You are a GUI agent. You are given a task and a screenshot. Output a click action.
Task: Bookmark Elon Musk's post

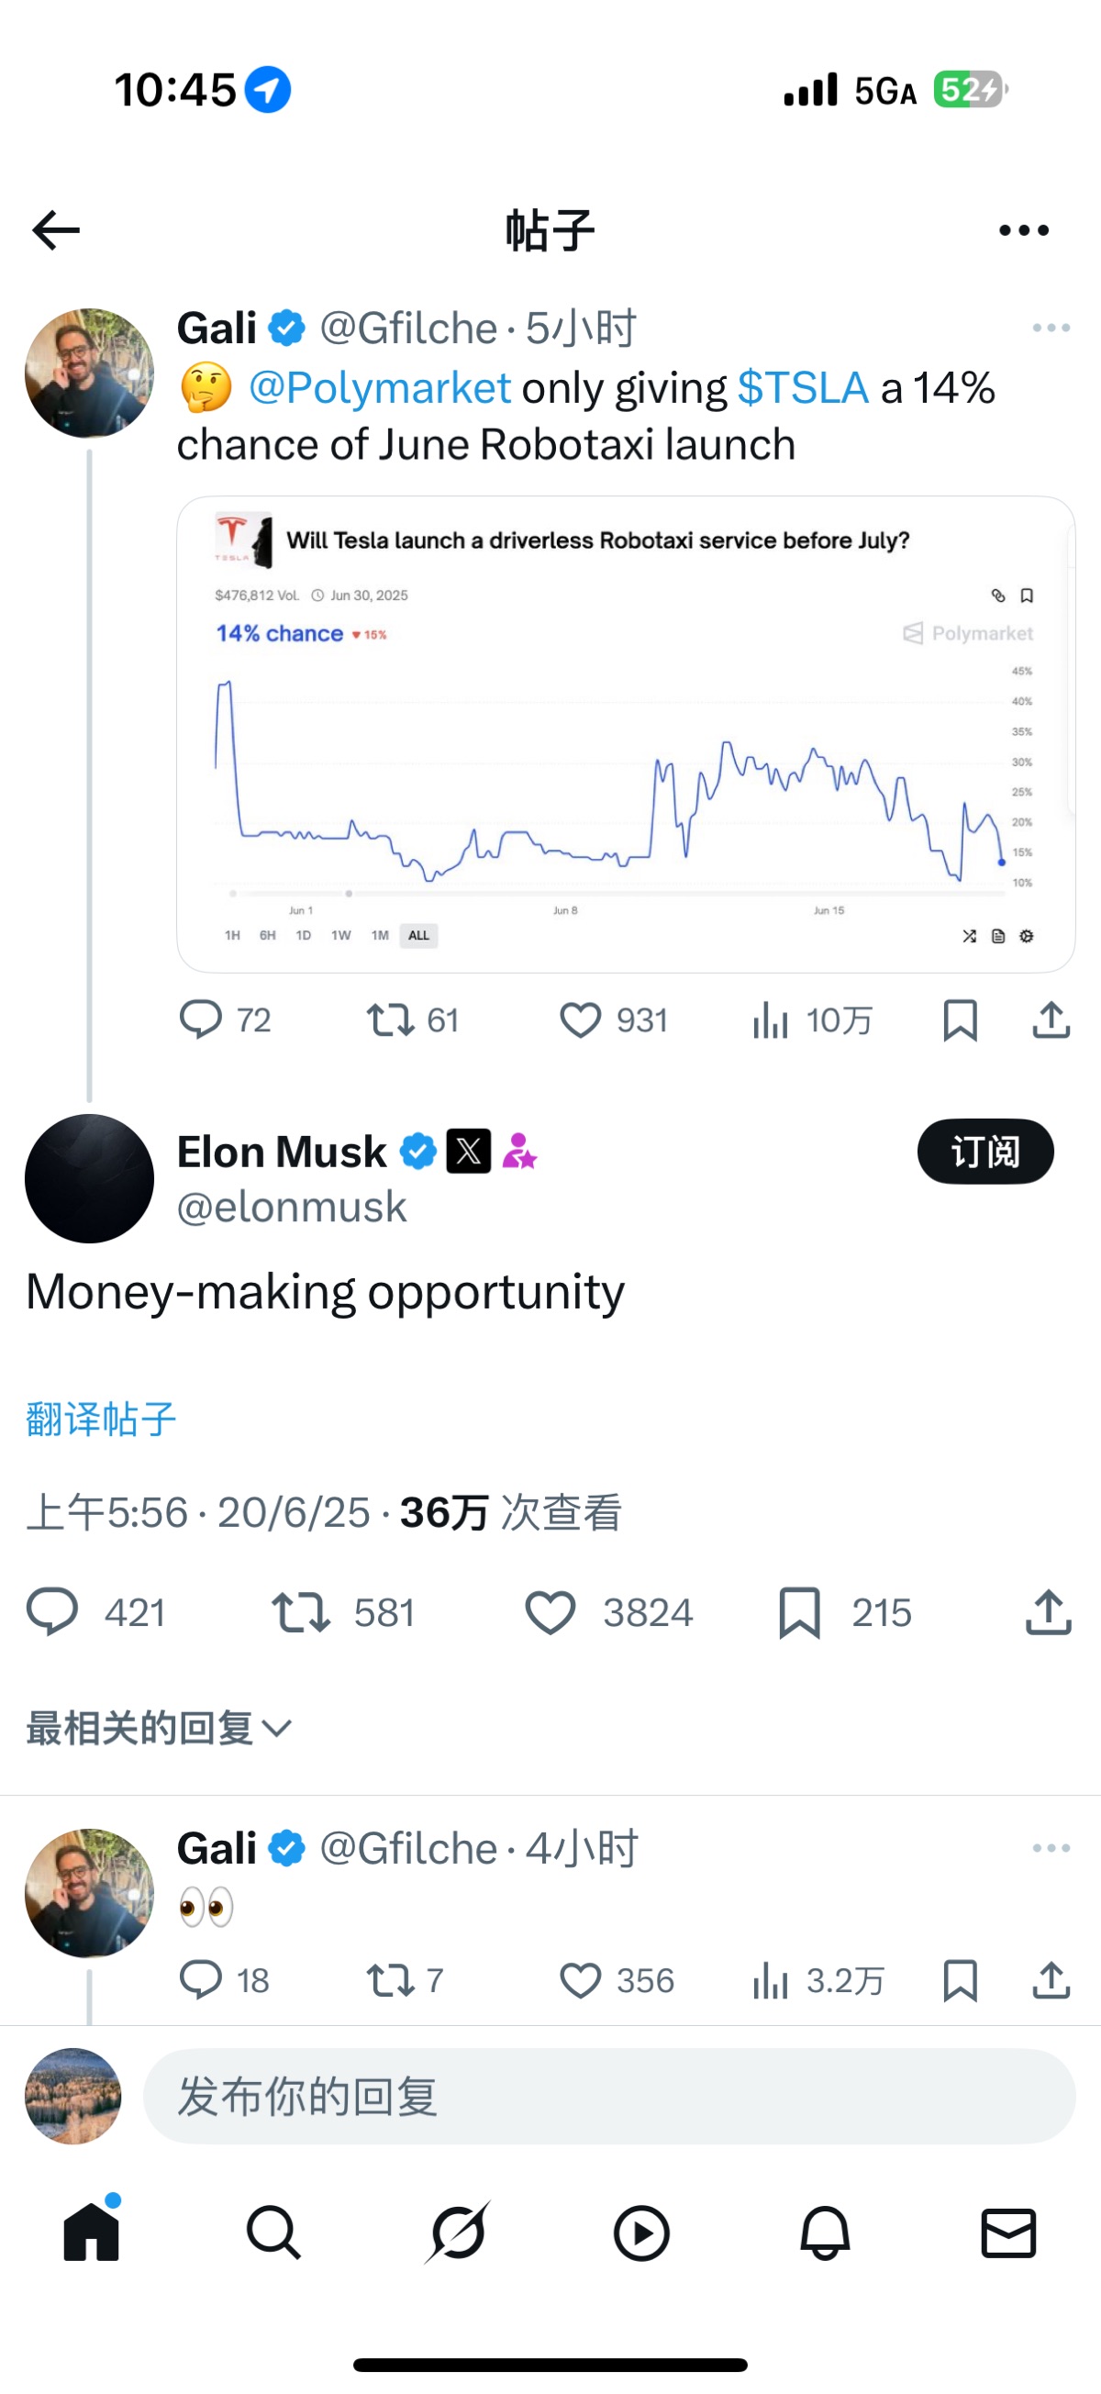799,1612
